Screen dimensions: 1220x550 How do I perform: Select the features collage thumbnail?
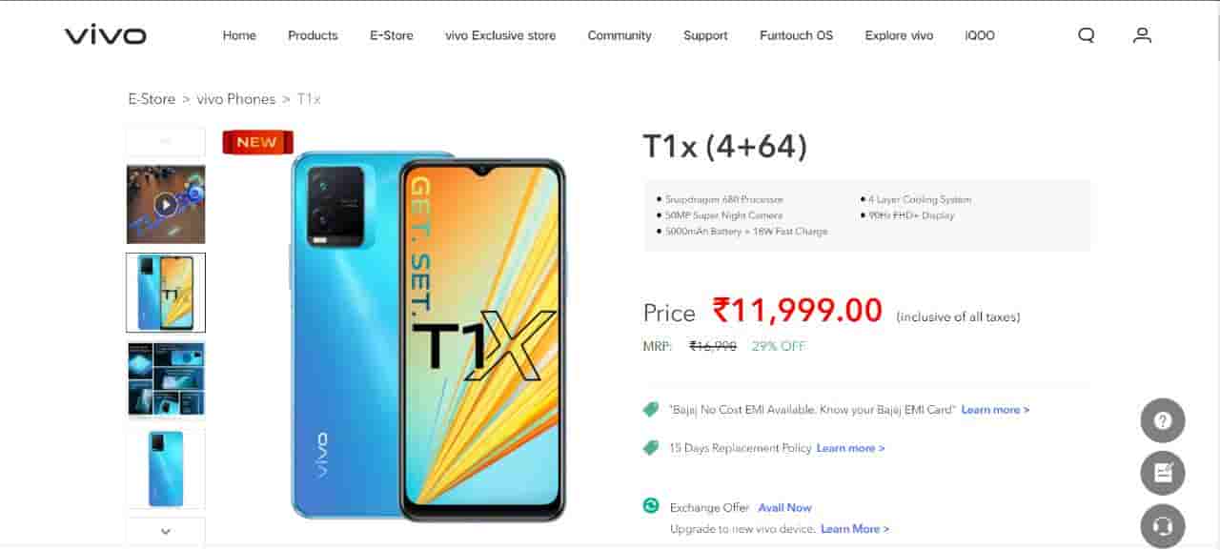point(166,380)
